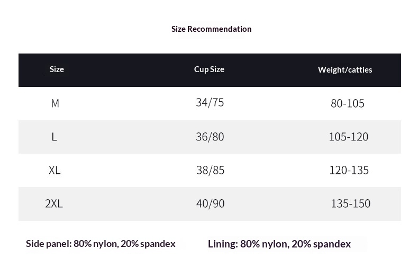This screenshot has height=266, width=418.
Task: Click the 'Side panel' label text
Action: (48, 244)
